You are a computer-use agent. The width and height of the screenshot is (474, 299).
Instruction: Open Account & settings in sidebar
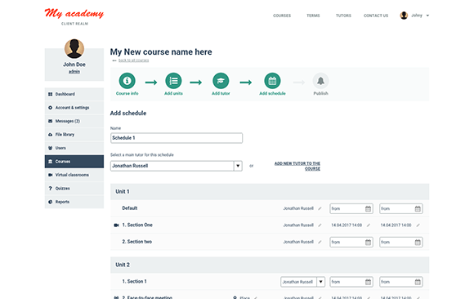[74, 108]
